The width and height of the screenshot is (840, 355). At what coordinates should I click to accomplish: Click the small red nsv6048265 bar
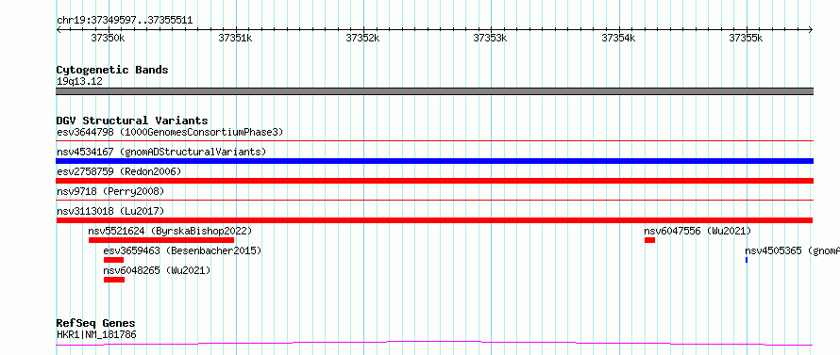pos(114,280)
